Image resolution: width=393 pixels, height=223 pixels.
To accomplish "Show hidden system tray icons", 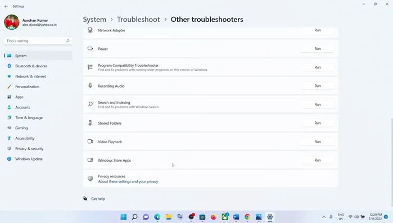I will pyautogui.click(x=324, y=217).
